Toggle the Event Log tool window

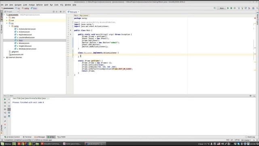coord(250,137)
